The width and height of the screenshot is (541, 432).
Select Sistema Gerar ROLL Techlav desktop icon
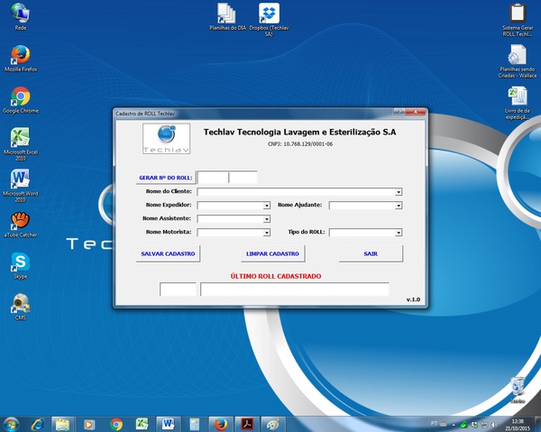(x=518, y=20)
